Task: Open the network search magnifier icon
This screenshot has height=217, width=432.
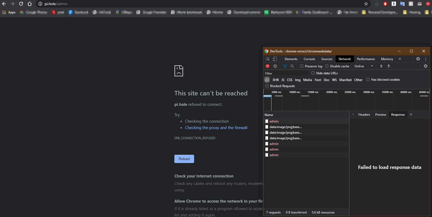Action: (x=292, y=66)
